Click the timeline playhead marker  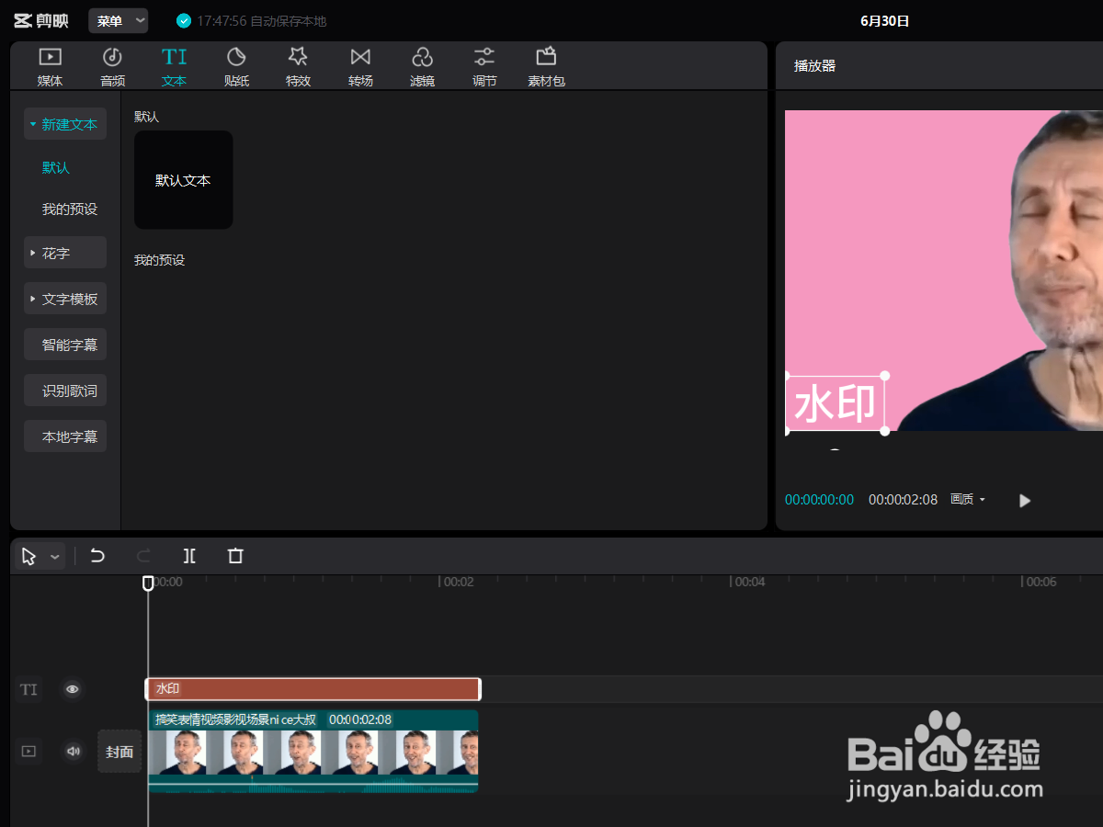pos(148,583)
